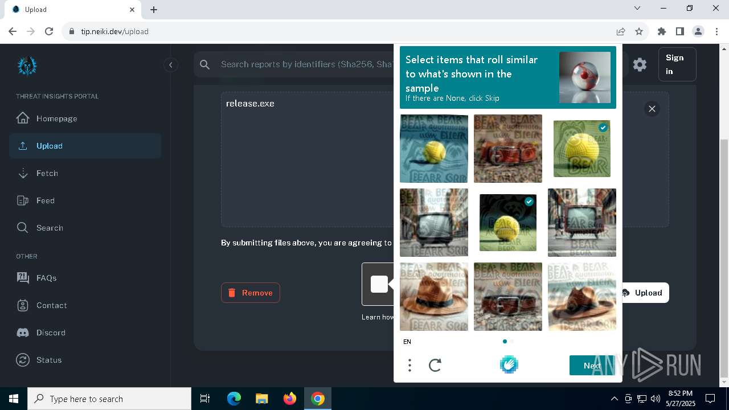This screenshot has height=410, width=729.
Task: Open the Feed section
Action: [x=85, y=200]
